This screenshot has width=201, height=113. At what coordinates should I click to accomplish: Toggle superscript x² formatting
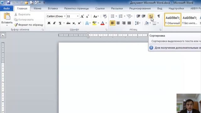pyautogui.click(x=79, y=23)
